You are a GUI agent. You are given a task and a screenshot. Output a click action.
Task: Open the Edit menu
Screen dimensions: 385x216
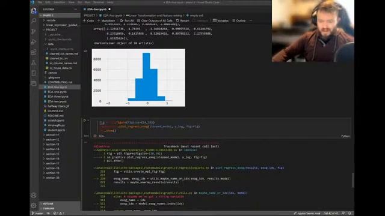pos(48,2)
